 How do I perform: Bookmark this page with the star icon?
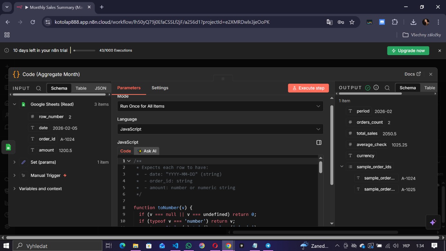pyautogui.click(x=352, y=22)
